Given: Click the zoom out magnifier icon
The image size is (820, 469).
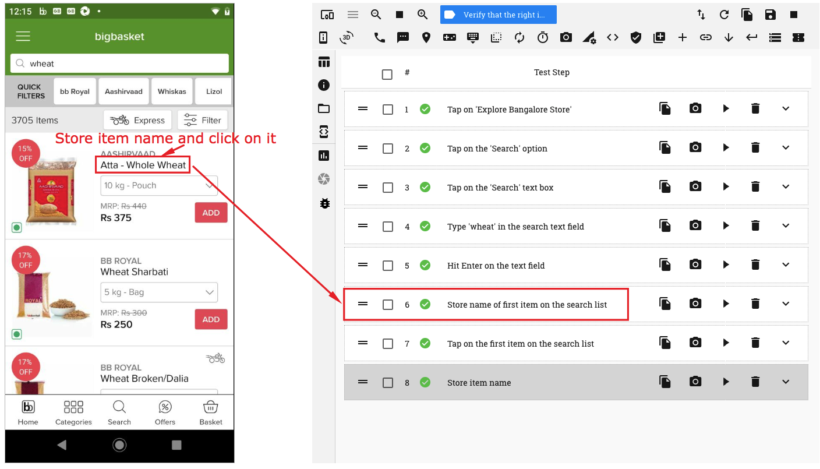Looking at the screenshot, I should pyautogui.click(x=376, y=15).
